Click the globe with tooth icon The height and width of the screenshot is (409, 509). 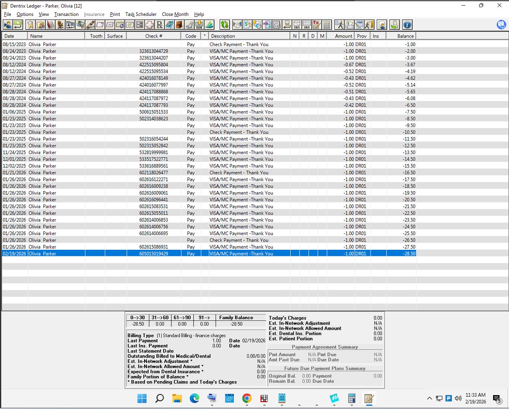[80, 25]
